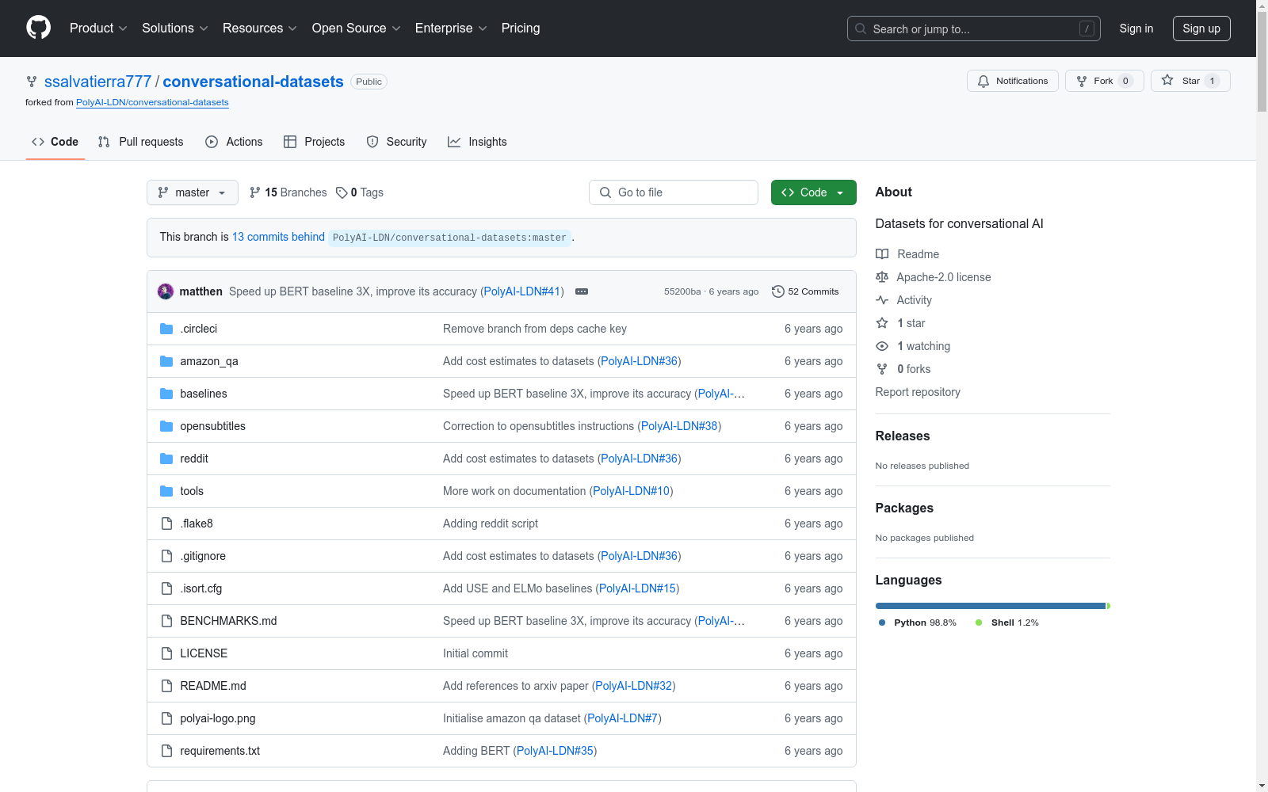Open the Releases section heading

click(x=903, y=436)
